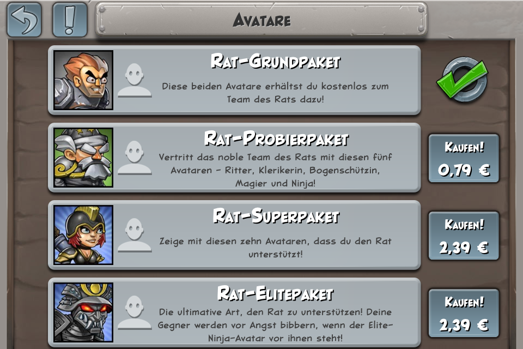The width and height of the screenshot is (523, 349).
Task: Select the orange-haired knight avatar portrait
Action: click(83, 80)
